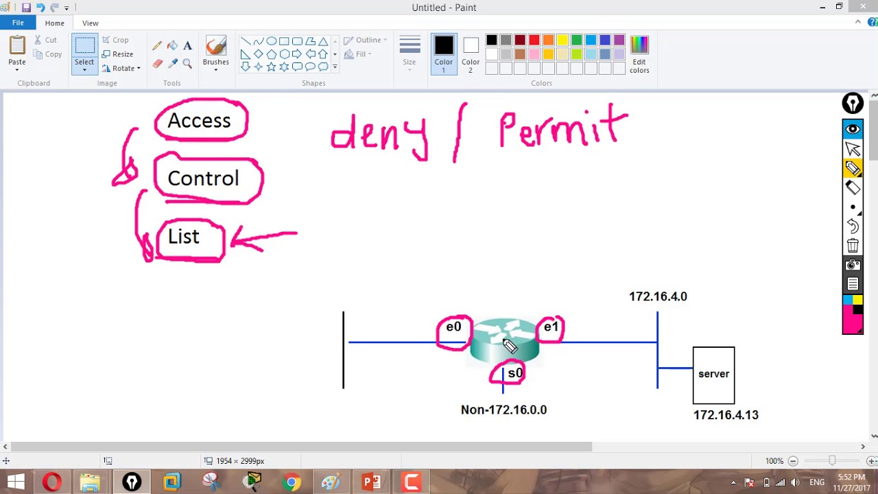Adjust the zoom slider

[x=832, y=461]
